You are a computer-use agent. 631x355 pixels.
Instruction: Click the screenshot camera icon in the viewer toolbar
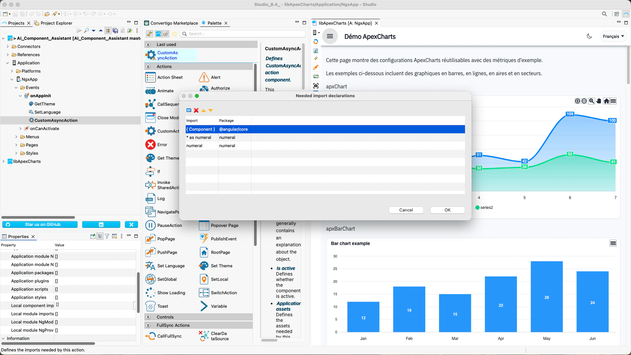(316, 86)
